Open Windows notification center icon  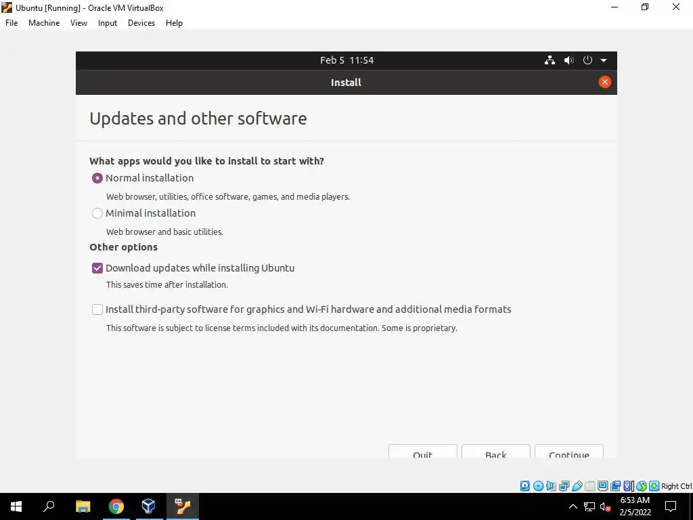671,506
